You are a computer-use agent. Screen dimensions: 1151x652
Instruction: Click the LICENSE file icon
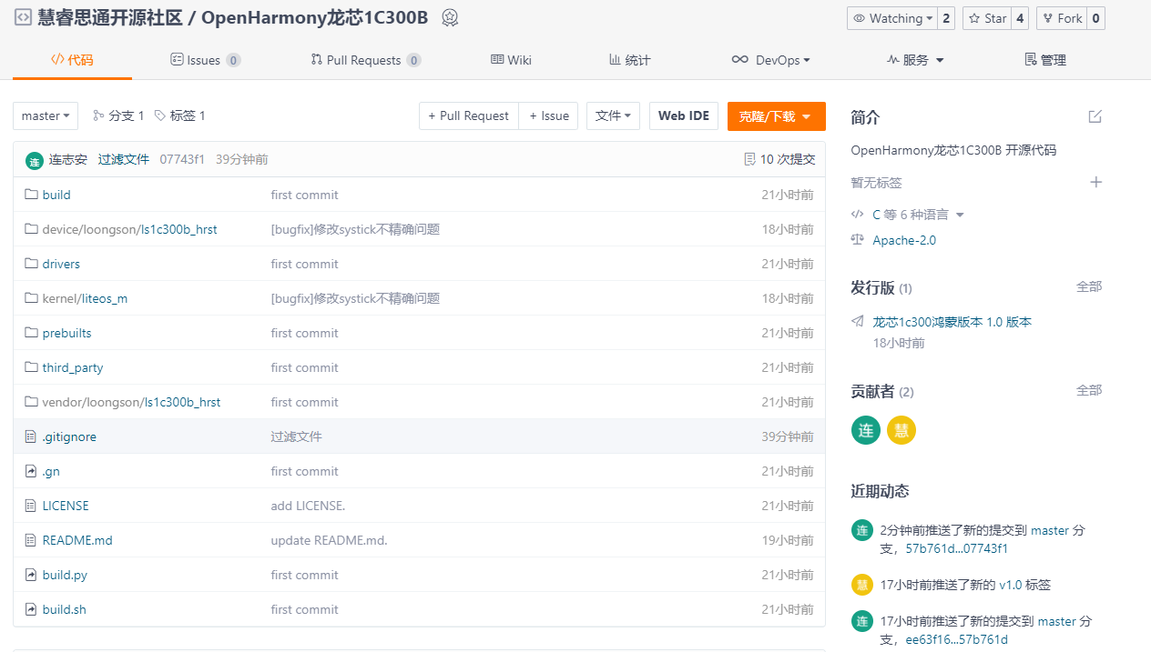click(x=31, y=506)
